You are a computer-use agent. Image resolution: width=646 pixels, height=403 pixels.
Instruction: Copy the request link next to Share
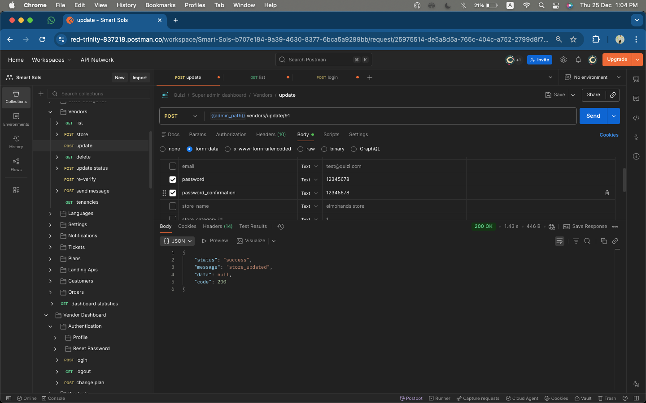point(613,95)
